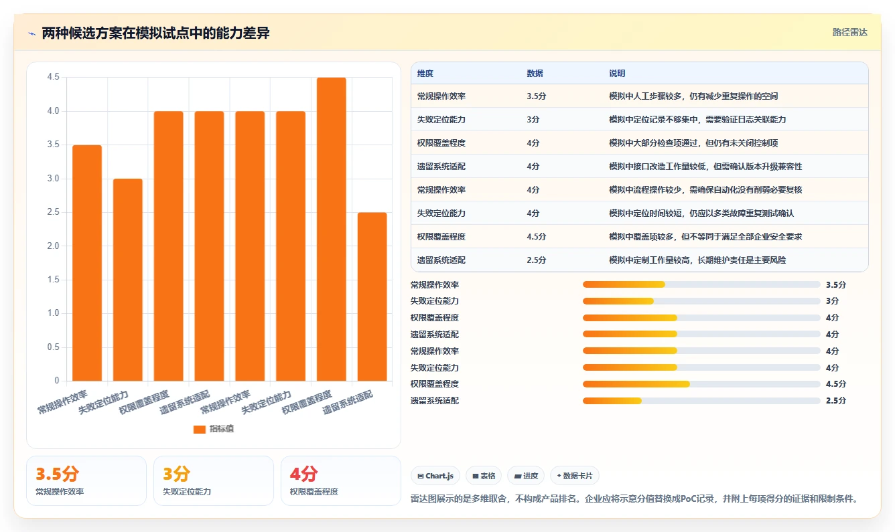Viewport: 895px width, 532px height.
Task: Click the 4.5 tick on the chart y-axis
Action: pos(54,78)
